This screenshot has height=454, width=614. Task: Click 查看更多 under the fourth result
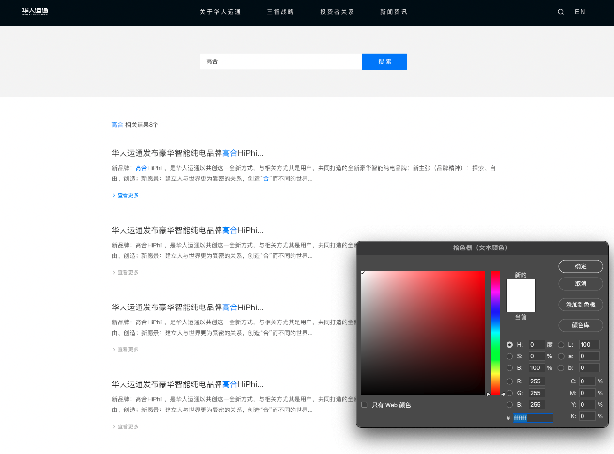(125, 426)
